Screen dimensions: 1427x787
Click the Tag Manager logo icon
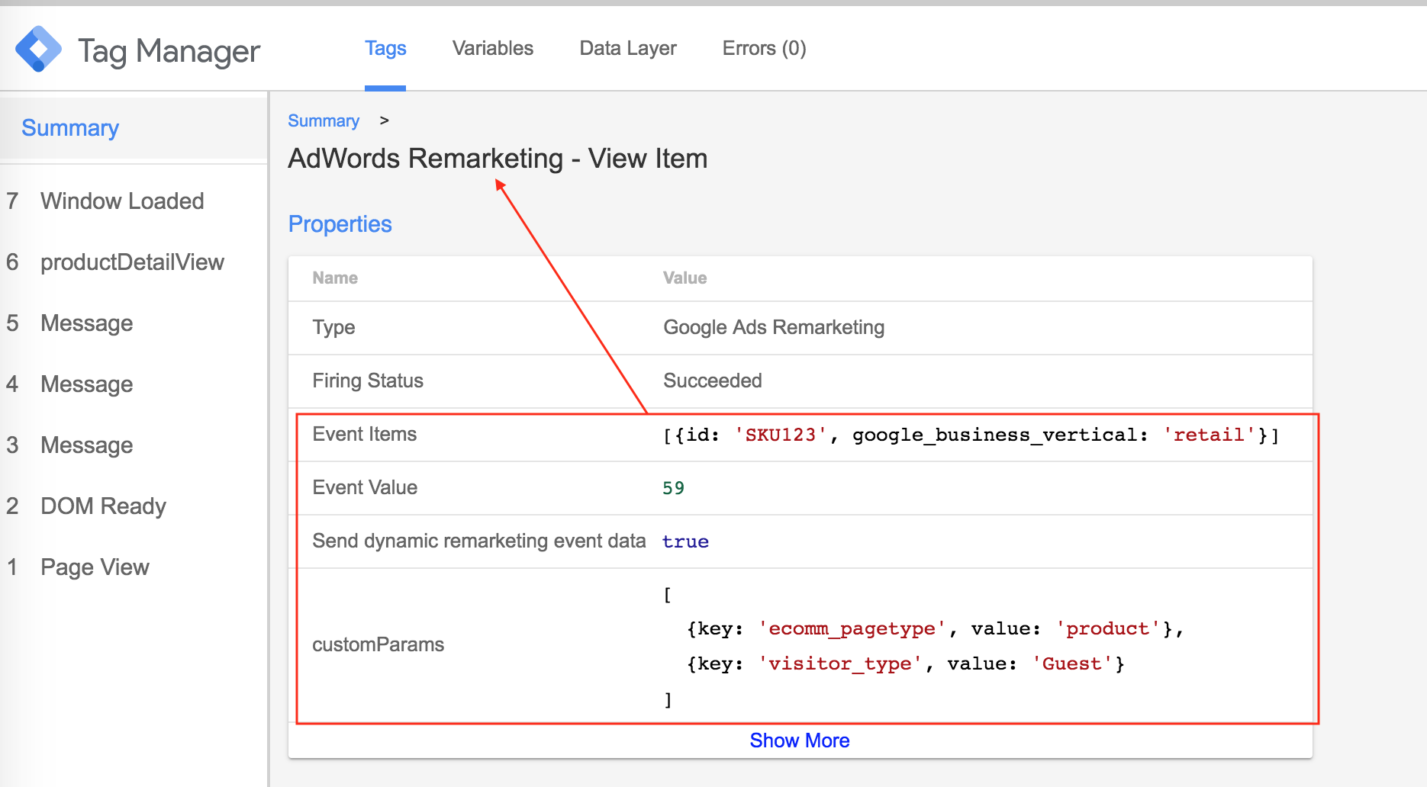(x=38, y=49)
